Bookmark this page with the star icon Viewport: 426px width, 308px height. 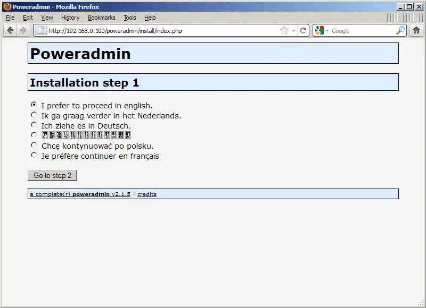284,30
